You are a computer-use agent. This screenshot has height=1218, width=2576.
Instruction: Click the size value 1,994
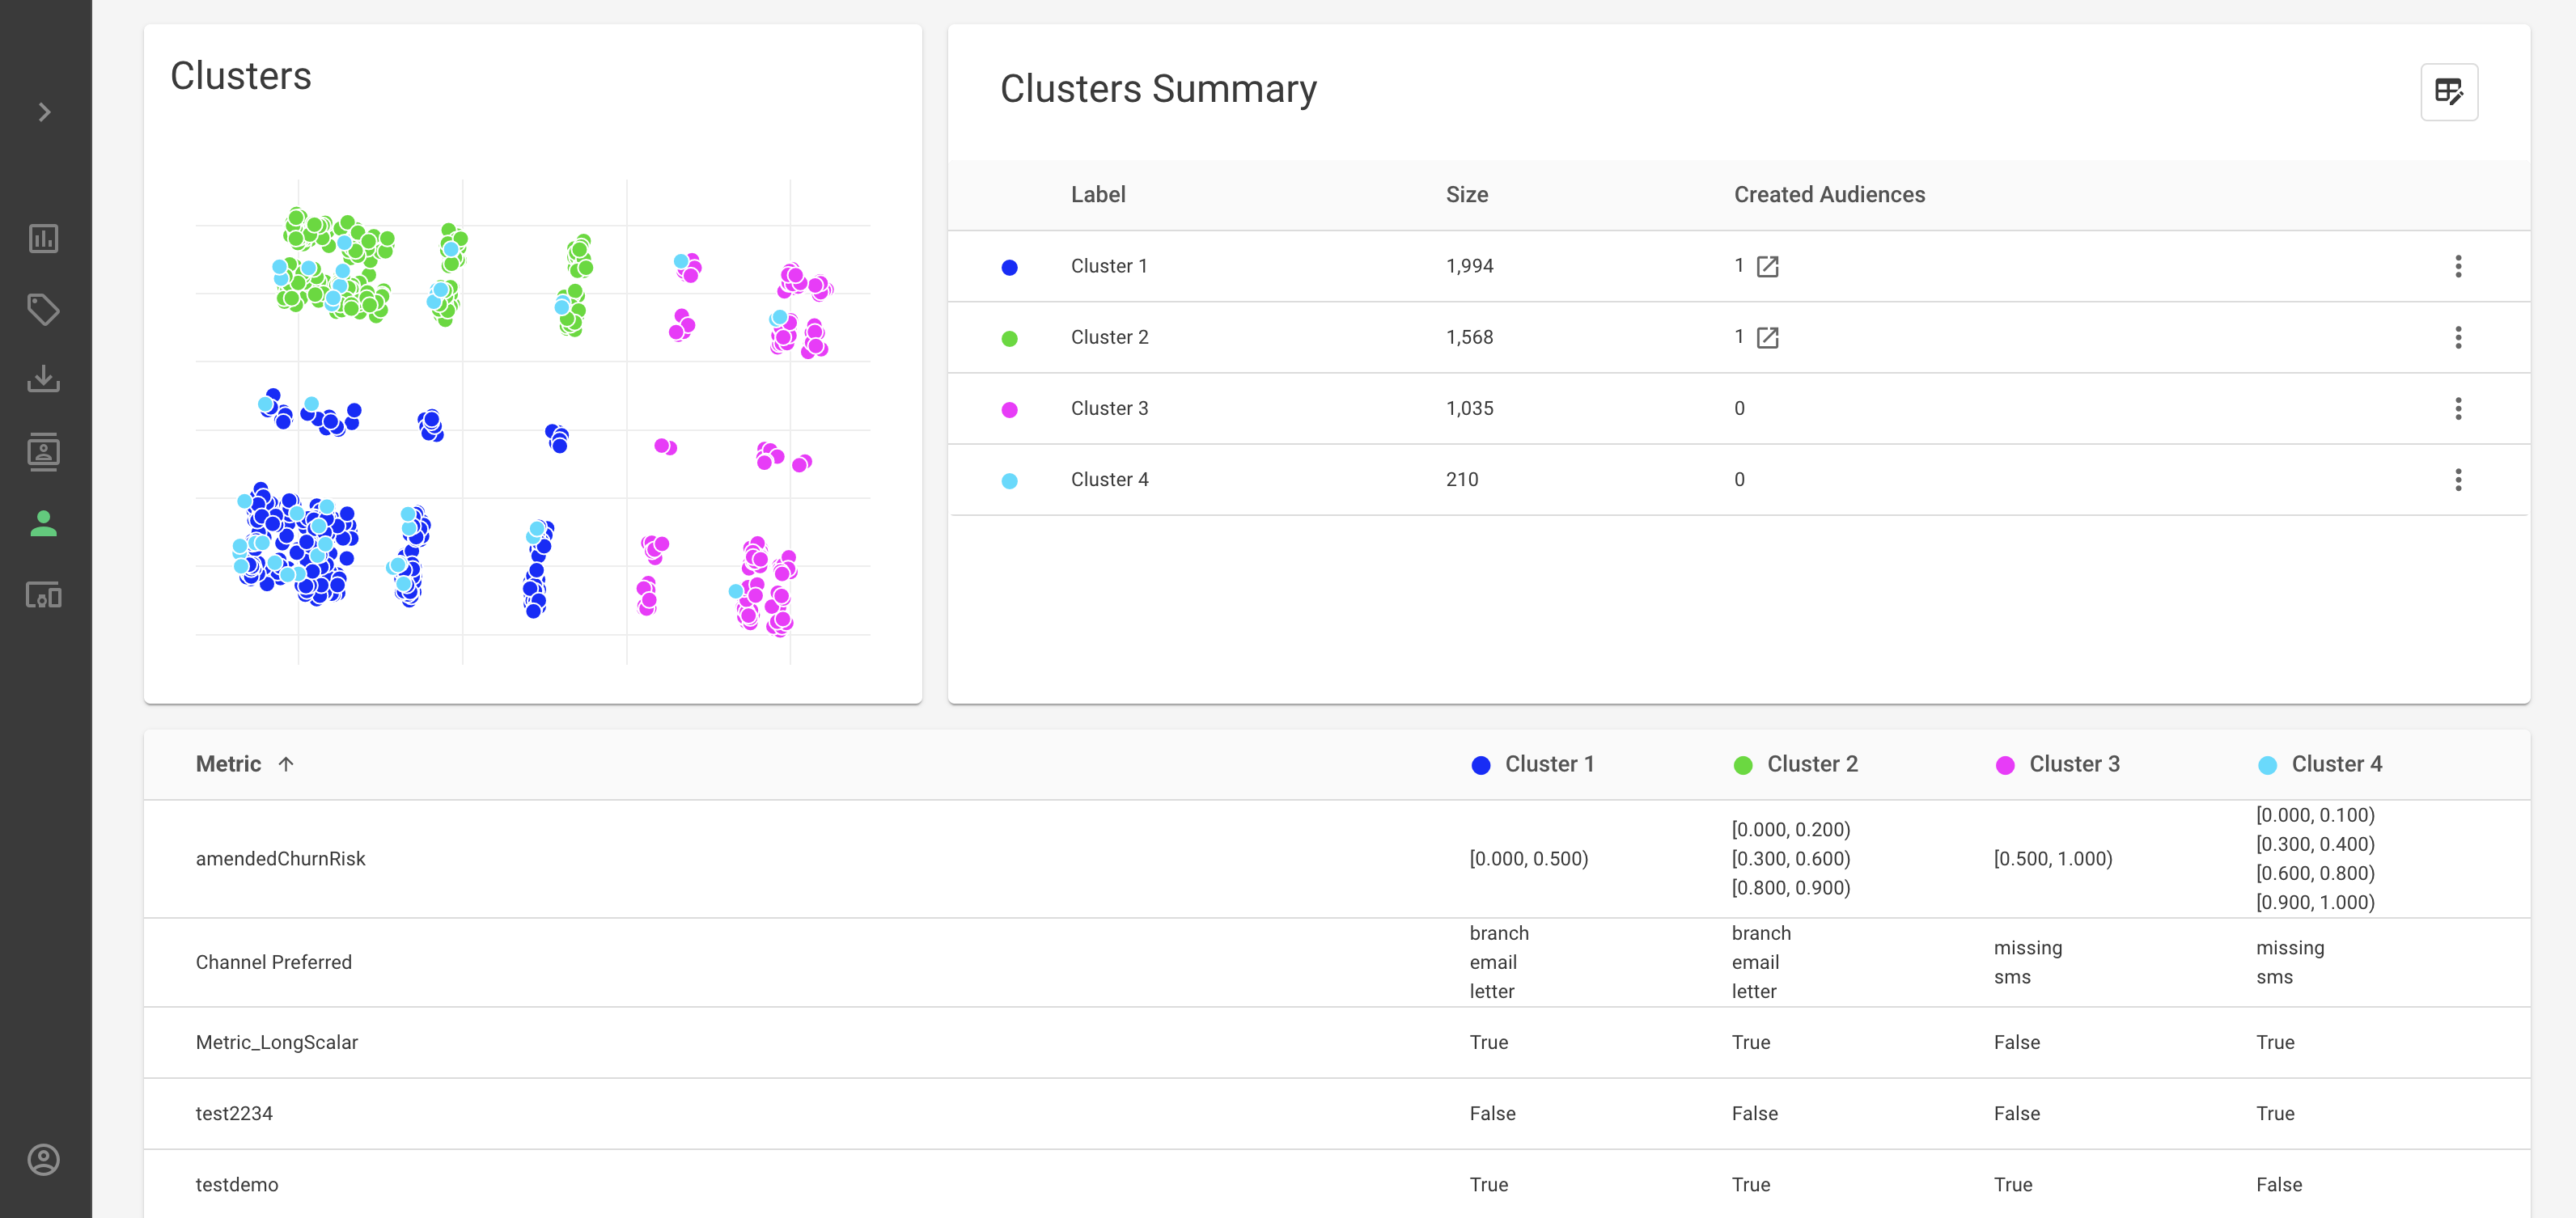click(x=1469, y=266)
